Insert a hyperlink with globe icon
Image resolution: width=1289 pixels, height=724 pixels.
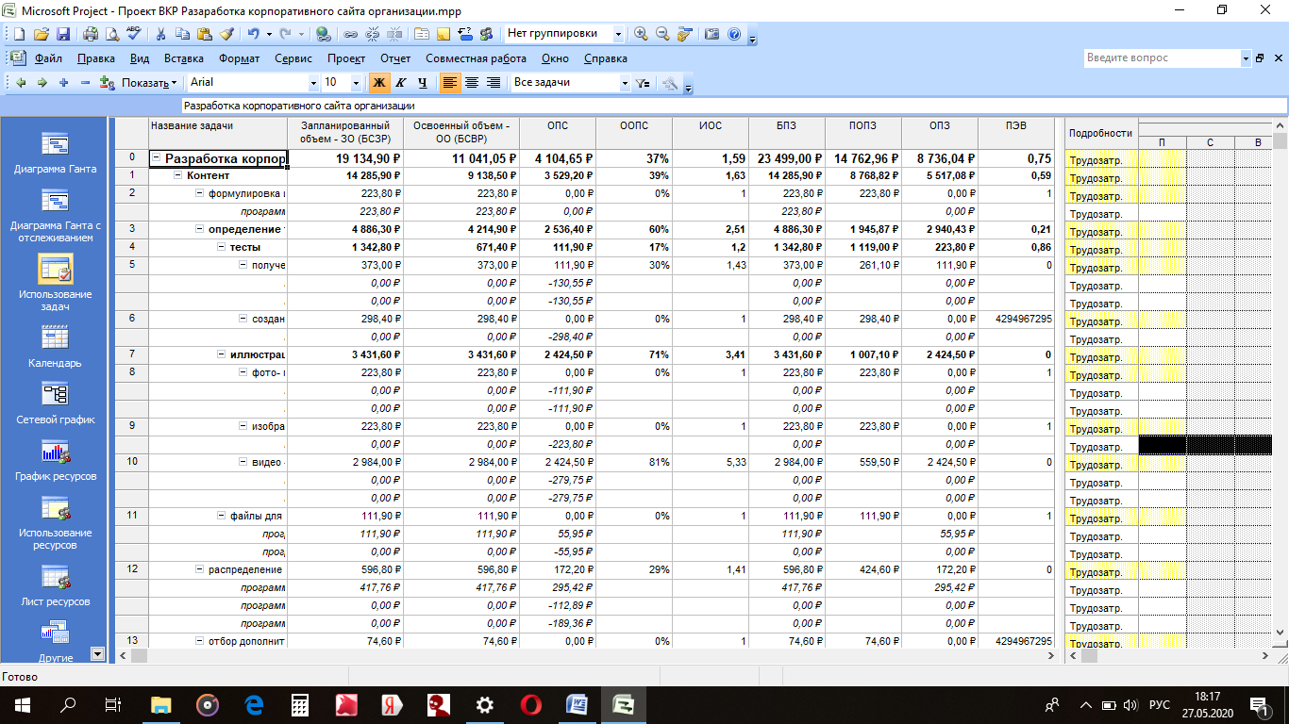click(324, 34)
